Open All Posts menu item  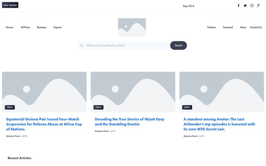point(25,27)
